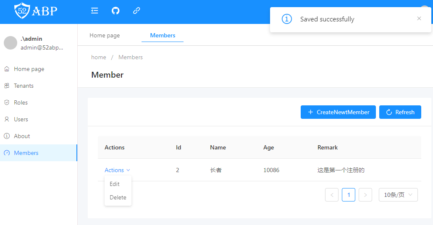Image resolution: width=433 pixels, height=225 pixels.
Task: Choose Edit from the Actions menu
Action: coord(115,184)
